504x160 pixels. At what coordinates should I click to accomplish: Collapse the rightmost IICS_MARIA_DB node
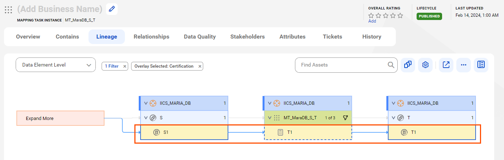click(x=393, y=103)
